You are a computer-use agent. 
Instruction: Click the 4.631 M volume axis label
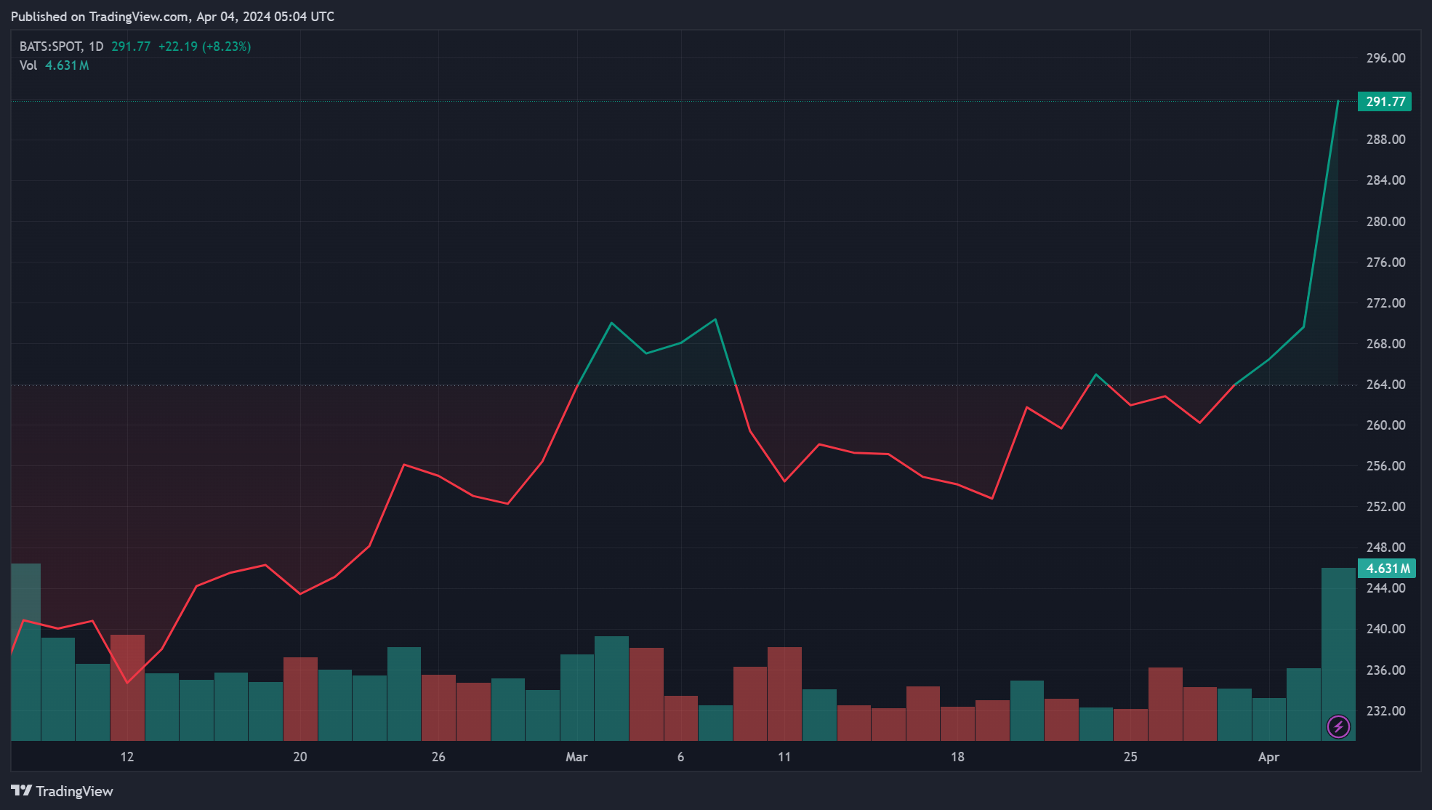[x=1386, y=569]
